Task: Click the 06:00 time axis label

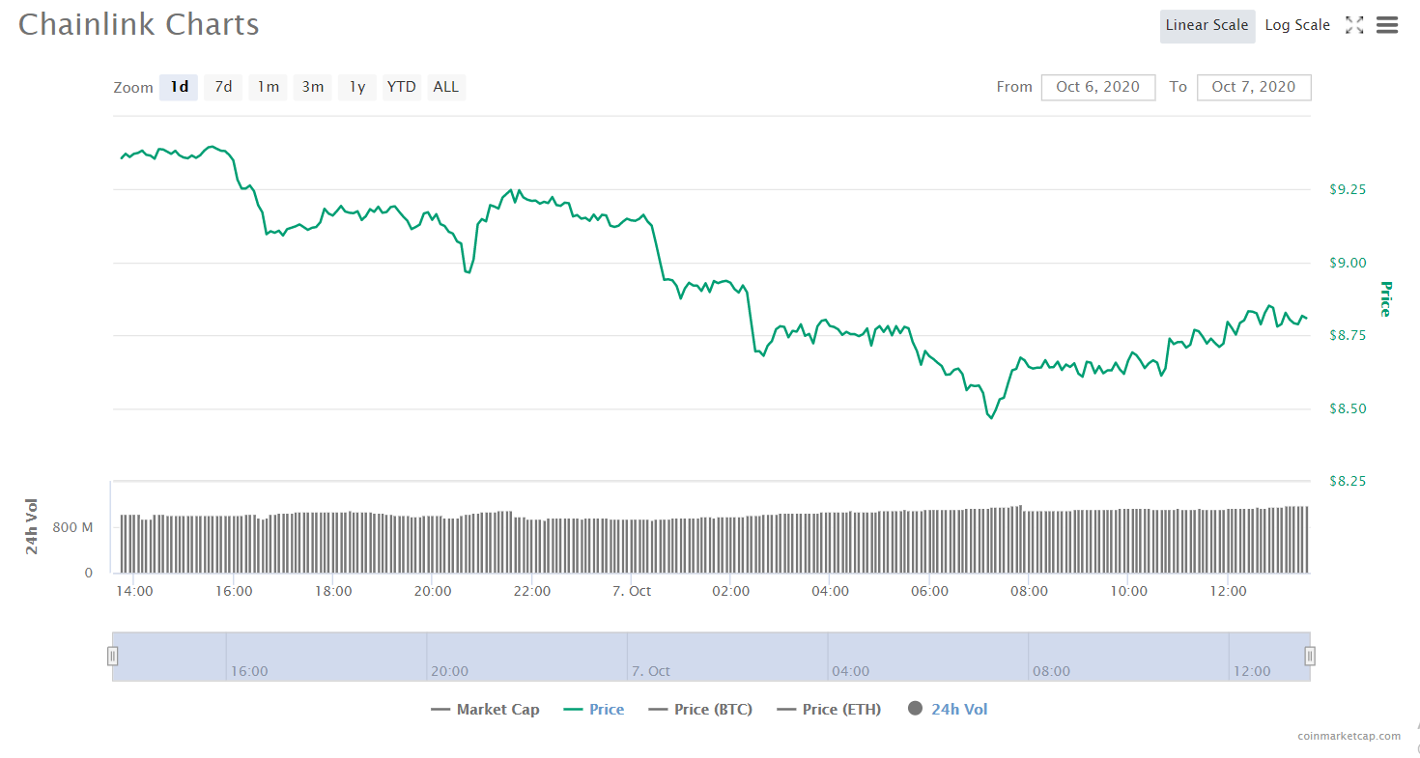Action: [x=930, y=591]
